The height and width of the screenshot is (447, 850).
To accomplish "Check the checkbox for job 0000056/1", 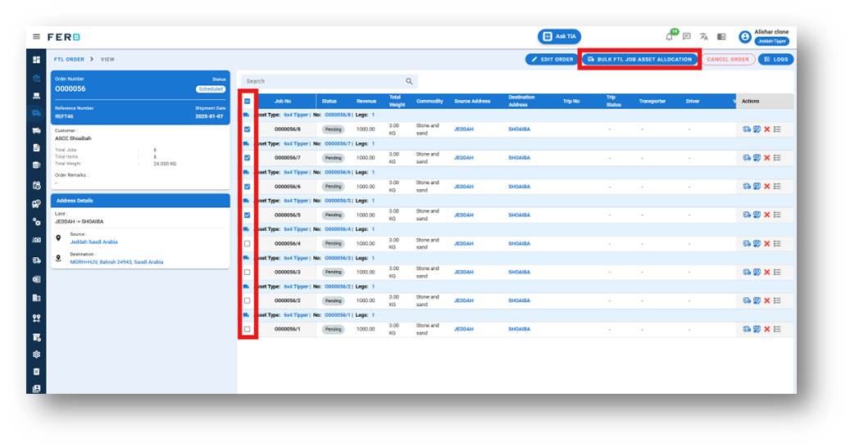I will click(248, 329).
